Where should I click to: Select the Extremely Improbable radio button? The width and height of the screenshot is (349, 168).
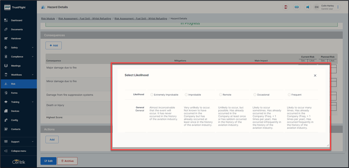click(152, 95)
